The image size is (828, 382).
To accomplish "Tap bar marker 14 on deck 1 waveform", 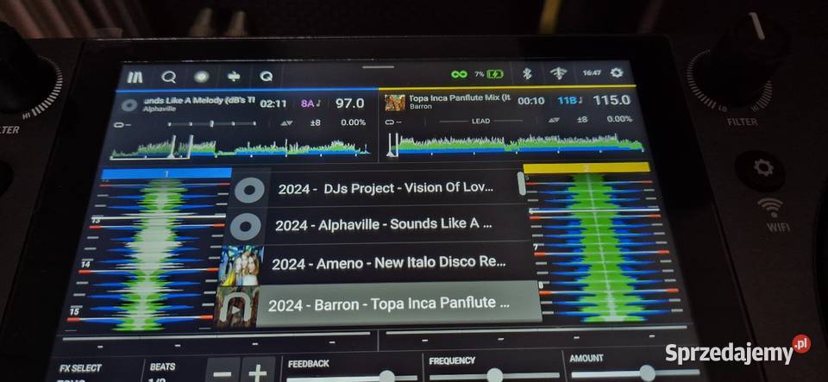I will (85, 264).
